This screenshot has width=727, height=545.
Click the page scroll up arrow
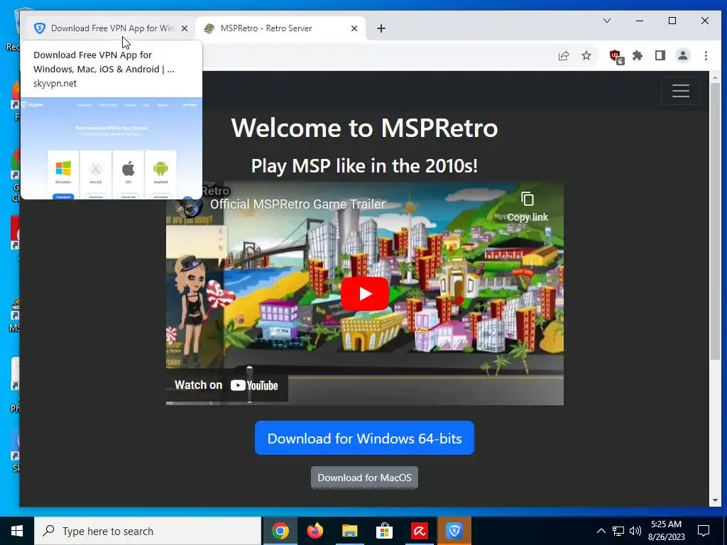[x=715, y=77]
